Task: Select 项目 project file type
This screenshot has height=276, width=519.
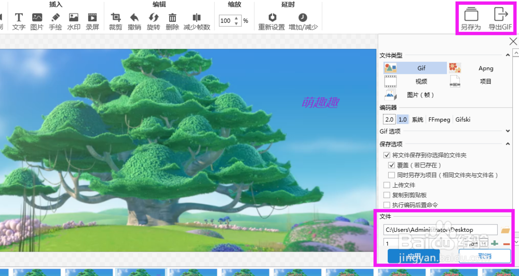Action: pyautogui.click(x=479, y=81)
